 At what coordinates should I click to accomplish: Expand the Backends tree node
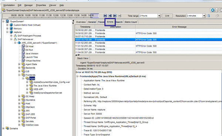(x=19, y=68)
